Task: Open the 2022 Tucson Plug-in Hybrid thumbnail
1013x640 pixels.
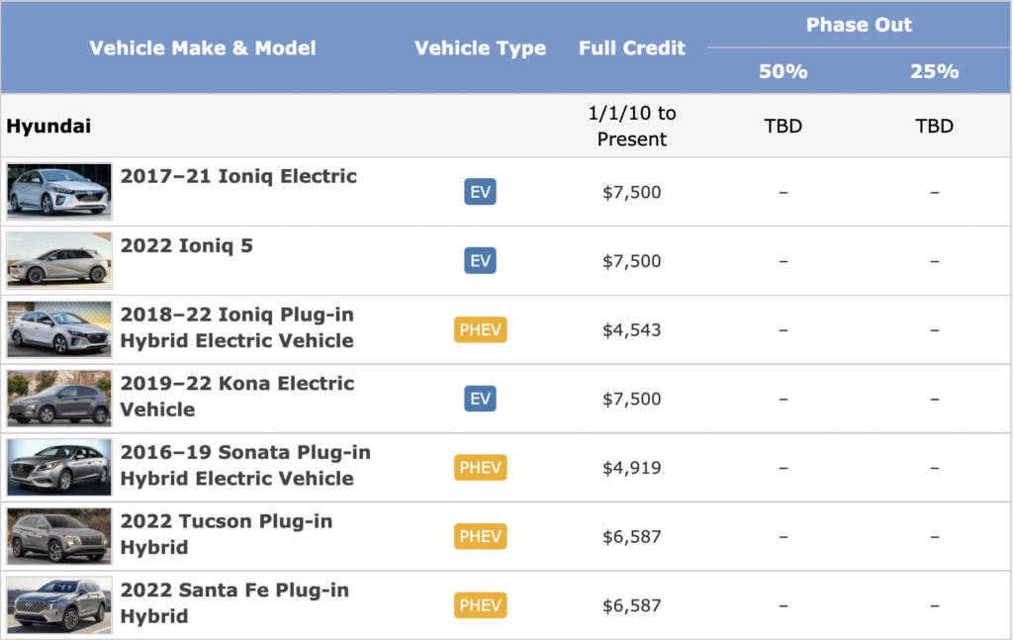Action: coord(59,536)
